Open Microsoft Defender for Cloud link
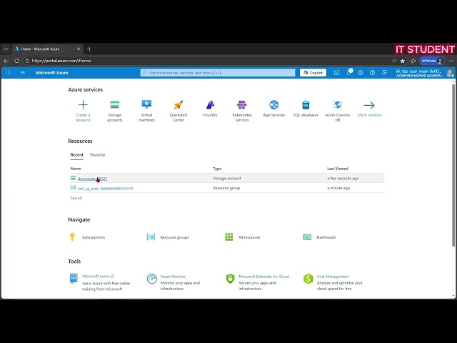This screenshot has width=457, height=343. 263,277
